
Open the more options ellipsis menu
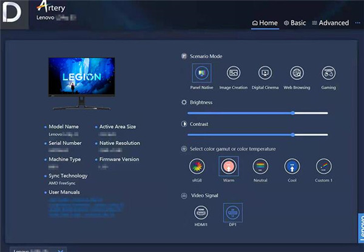(x=357, y=23)
